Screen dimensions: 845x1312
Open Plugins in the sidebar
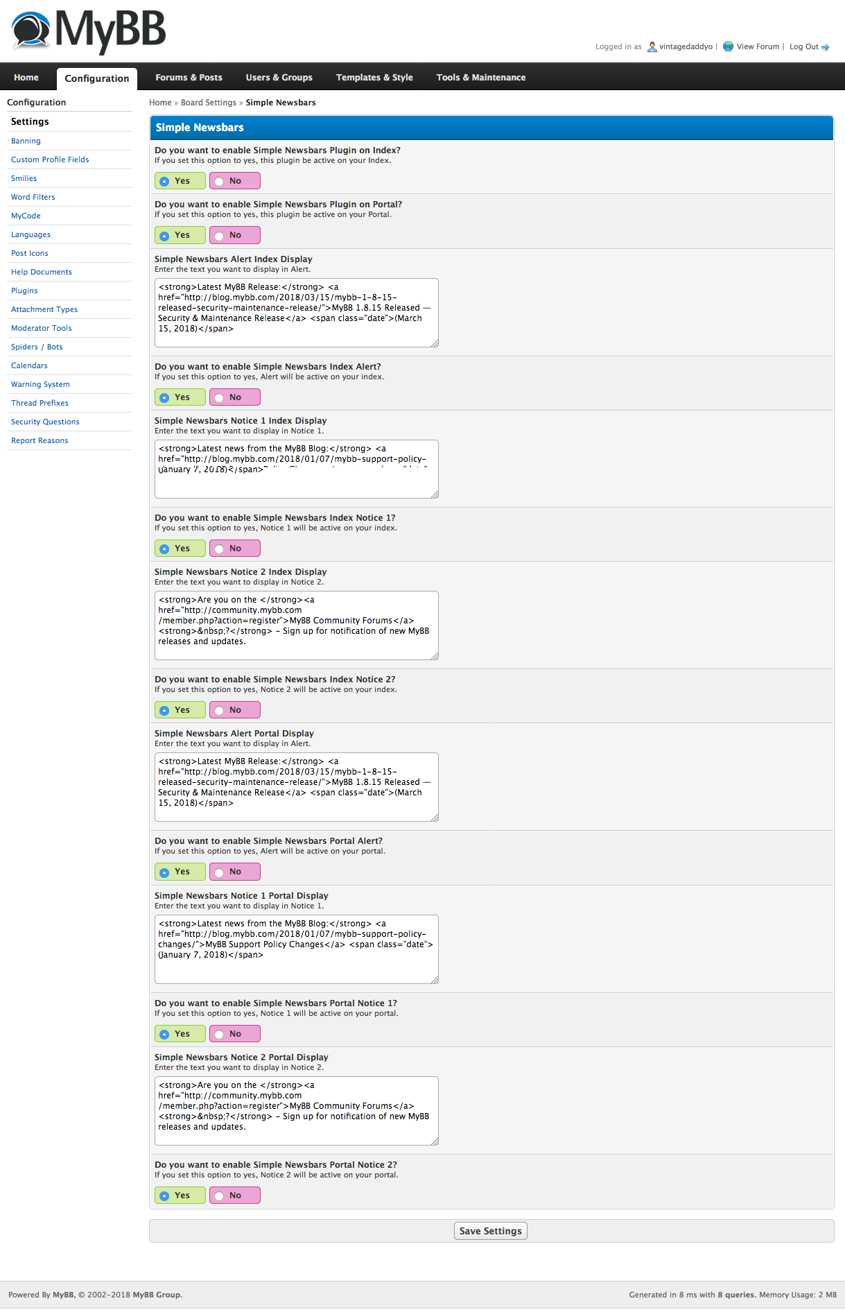tap(24, 291)
